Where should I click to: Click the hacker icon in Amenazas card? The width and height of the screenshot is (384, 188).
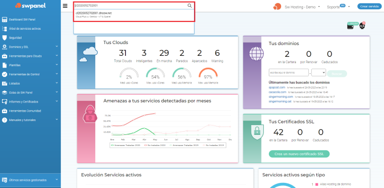tap(90, 115)
